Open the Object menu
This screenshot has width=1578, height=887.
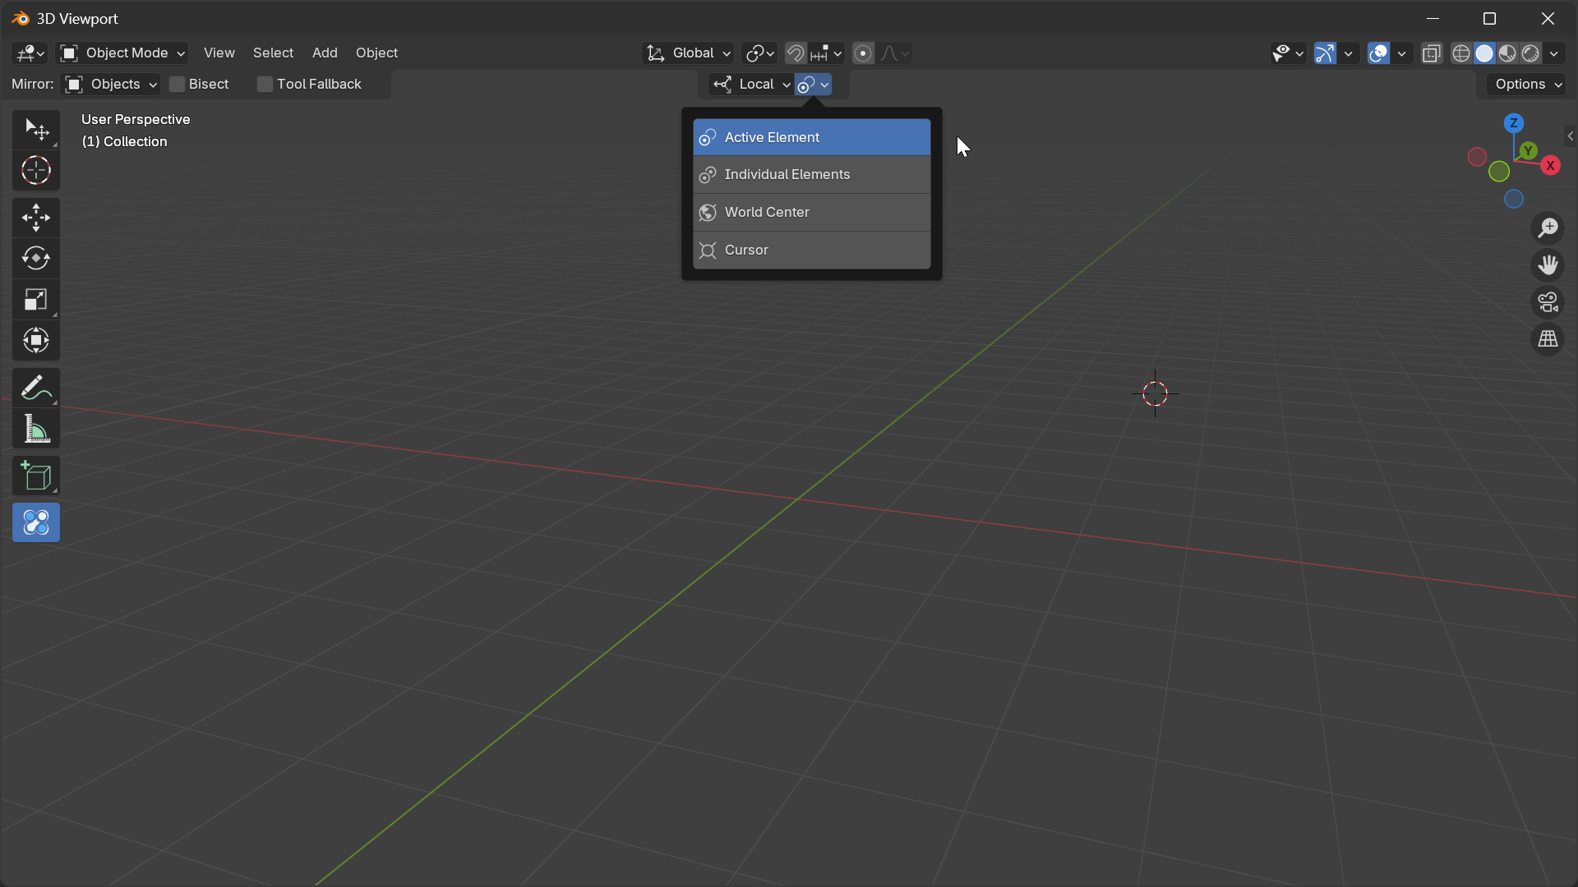point(376,53)
